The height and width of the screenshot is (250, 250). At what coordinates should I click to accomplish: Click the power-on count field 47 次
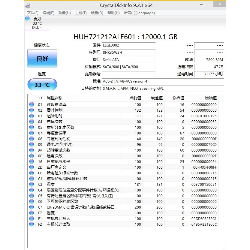coord(209,67)
